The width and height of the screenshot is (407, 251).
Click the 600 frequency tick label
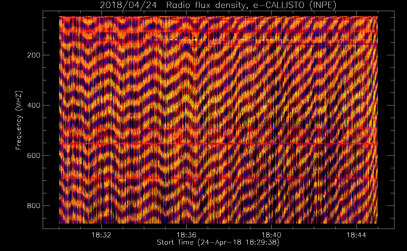pyautogui.click(x=34, y=156)
